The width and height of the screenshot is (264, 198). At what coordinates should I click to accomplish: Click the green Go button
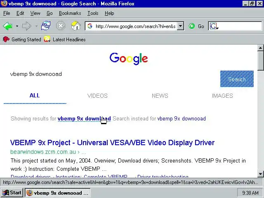196,26
